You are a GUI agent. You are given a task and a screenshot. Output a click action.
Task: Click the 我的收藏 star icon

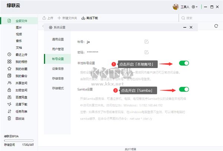9,69
